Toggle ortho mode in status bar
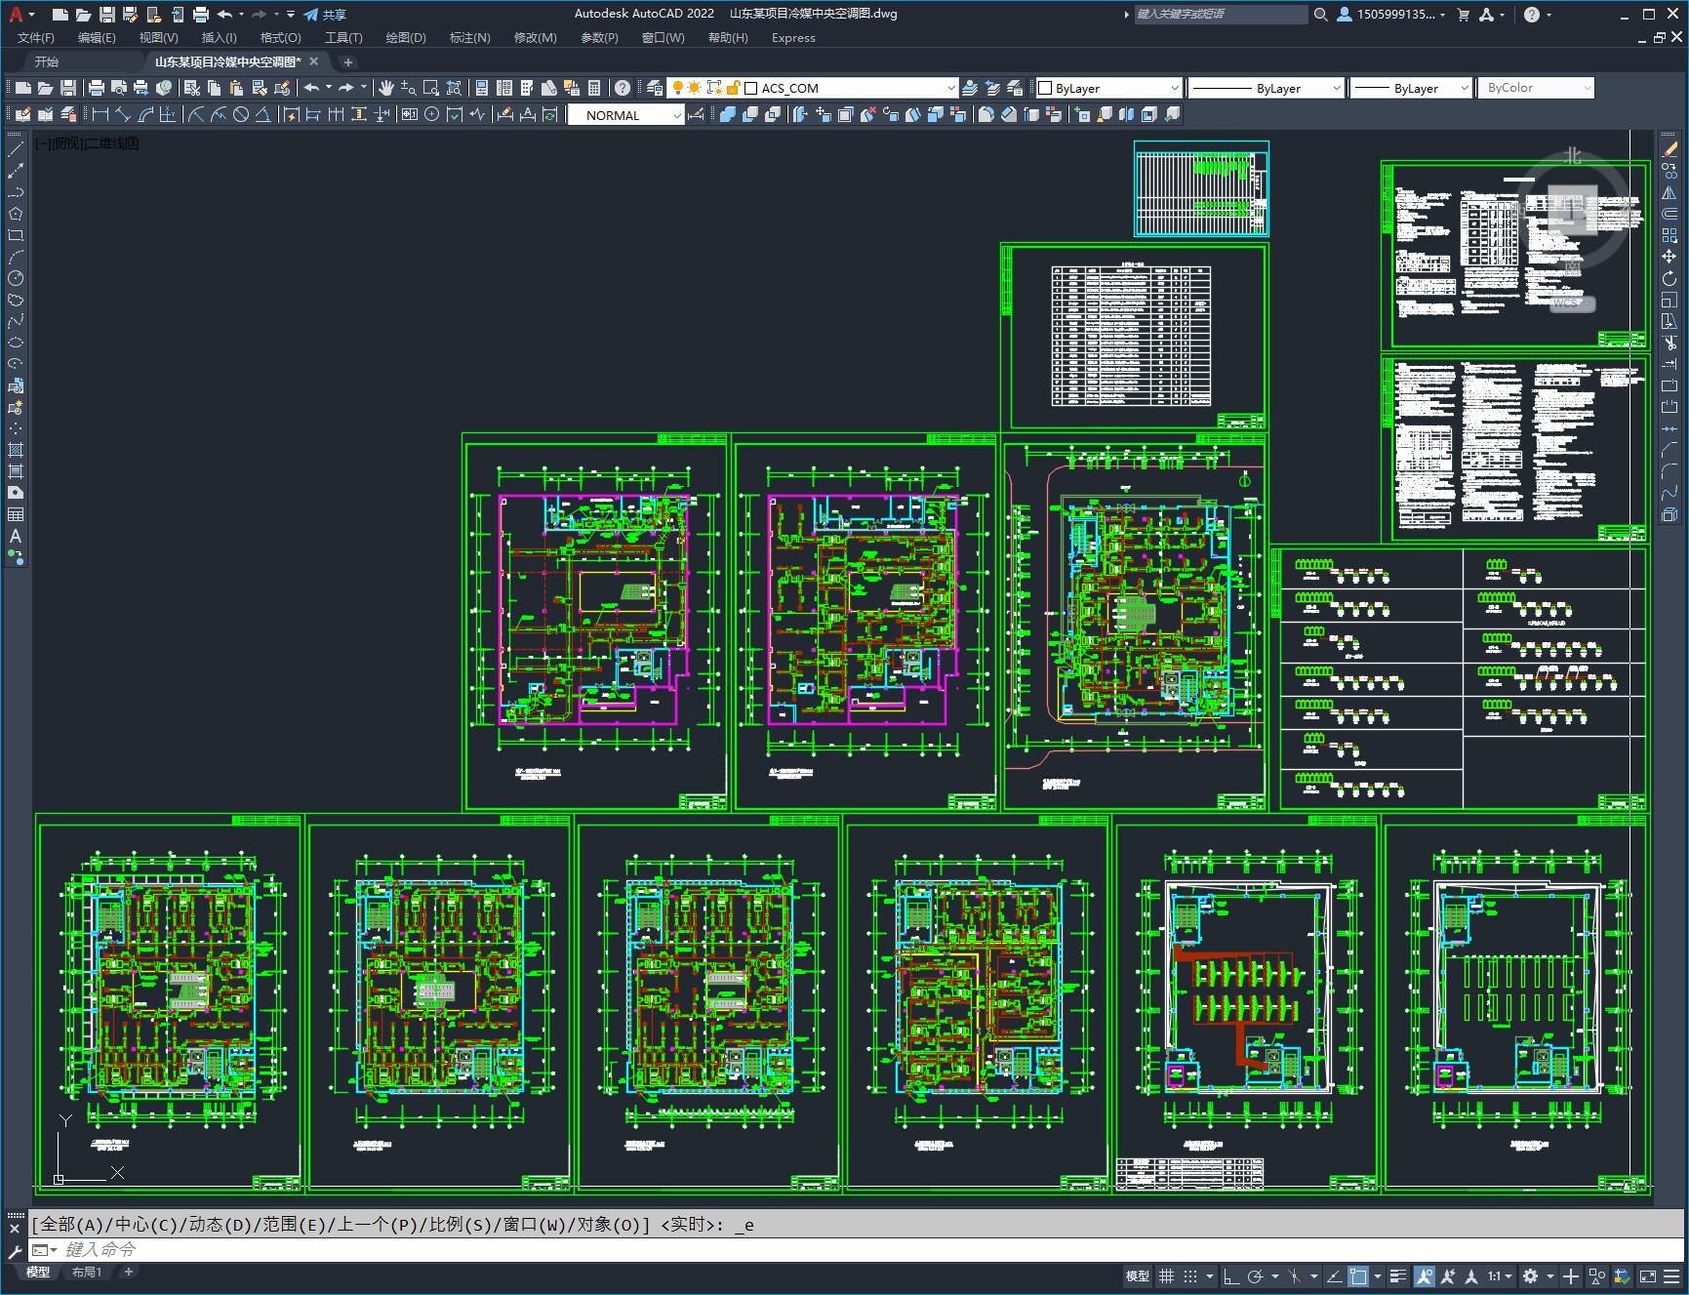Image resolution: width=1689 pixels, height=1295 pixels. (x=1231, y=1275)
